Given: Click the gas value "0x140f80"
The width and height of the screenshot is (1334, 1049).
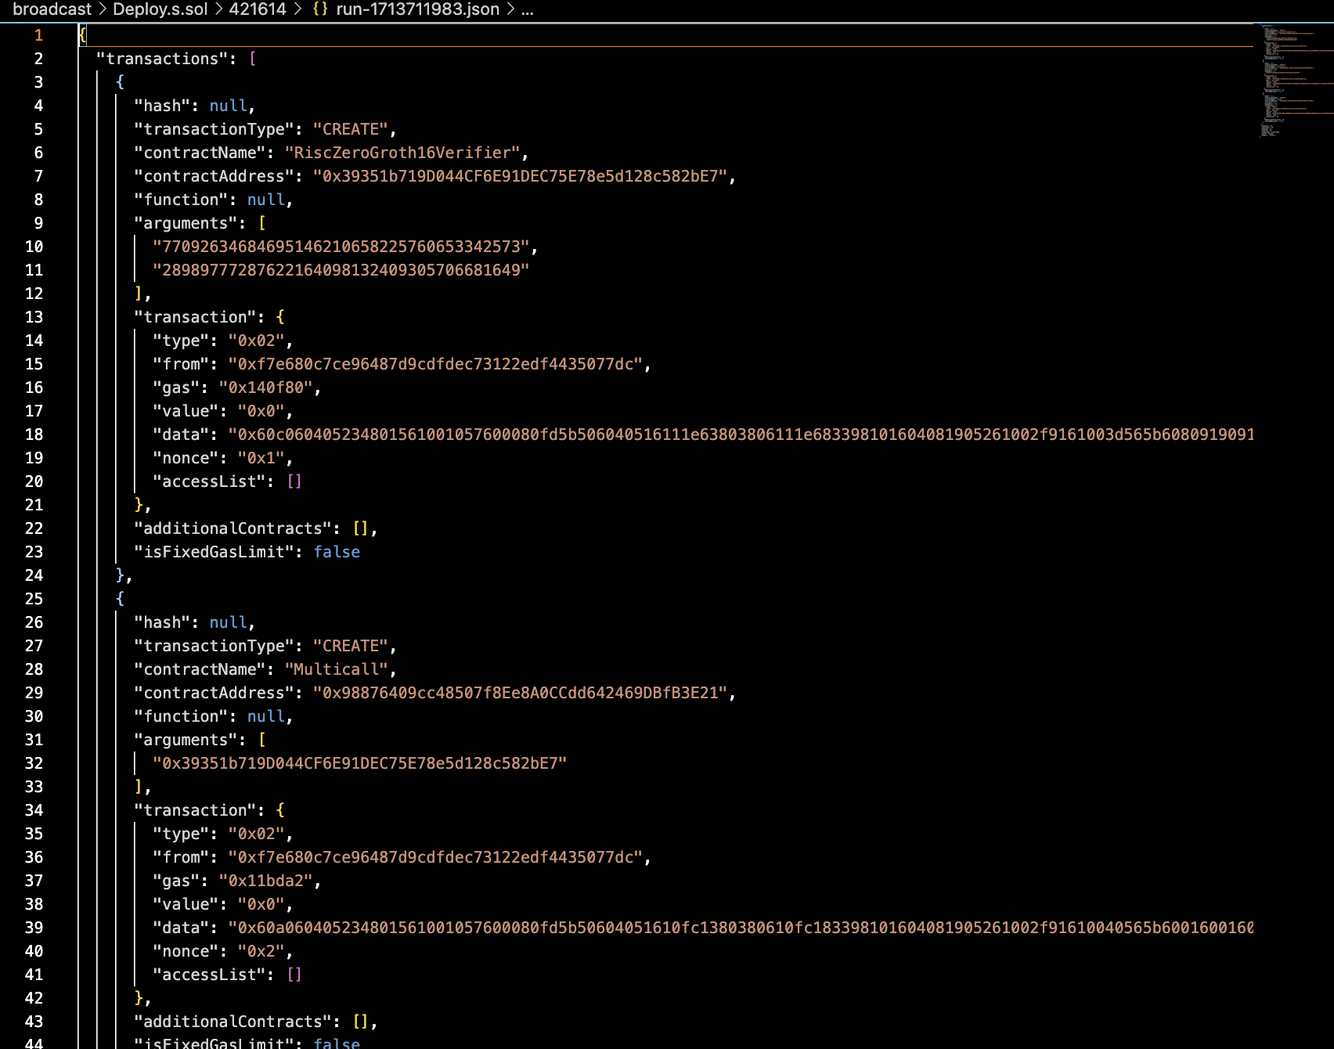Looking at the screenshot, I should pyautogui.click(x=266, y=388).
